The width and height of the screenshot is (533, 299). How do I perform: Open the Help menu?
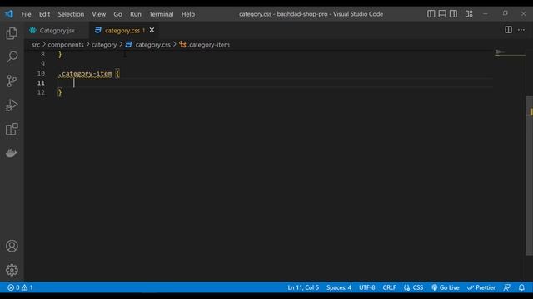pos(187,14)
